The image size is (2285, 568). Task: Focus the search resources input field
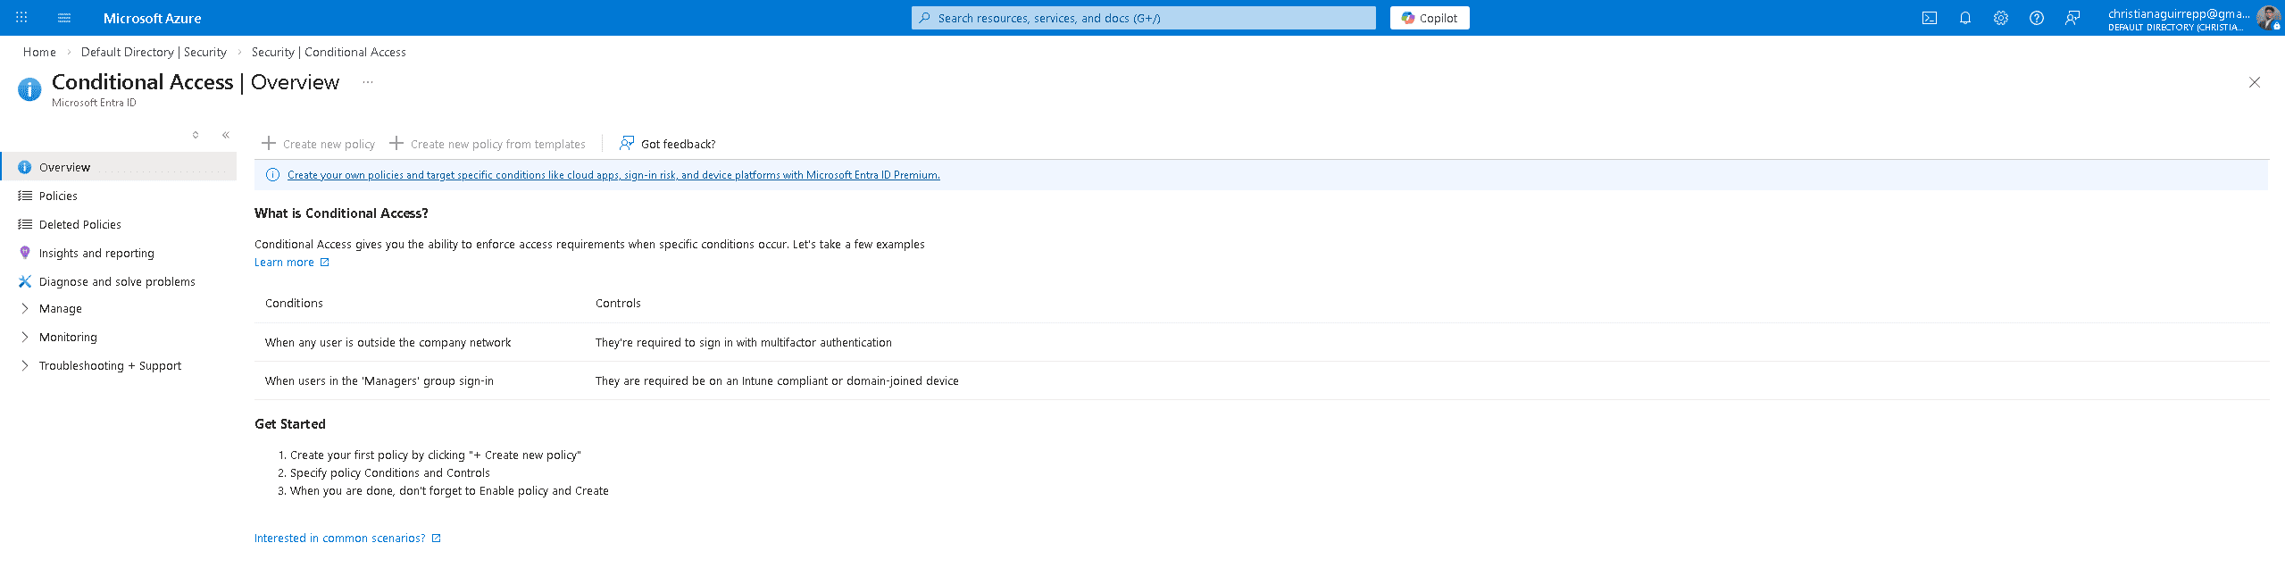tap(1144, 18)
